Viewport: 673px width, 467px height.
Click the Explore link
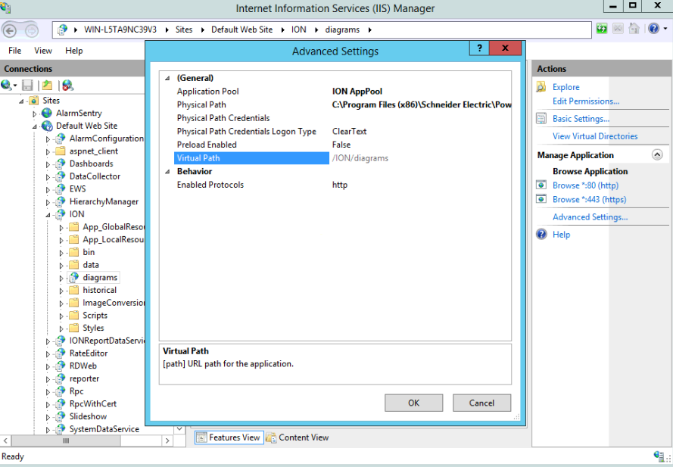(x=566, y=87)
